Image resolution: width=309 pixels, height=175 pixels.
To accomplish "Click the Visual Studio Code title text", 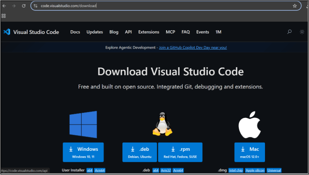I will 36,32.
